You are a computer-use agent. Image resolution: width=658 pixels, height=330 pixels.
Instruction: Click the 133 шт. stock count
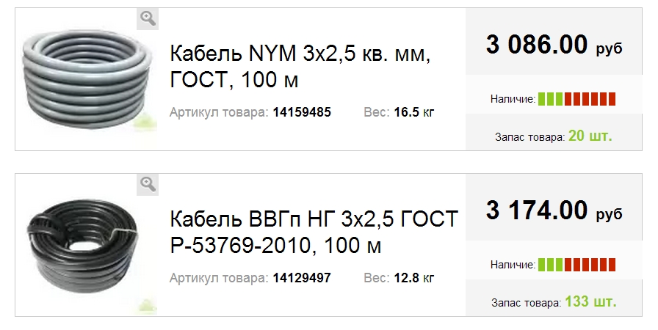590,301
